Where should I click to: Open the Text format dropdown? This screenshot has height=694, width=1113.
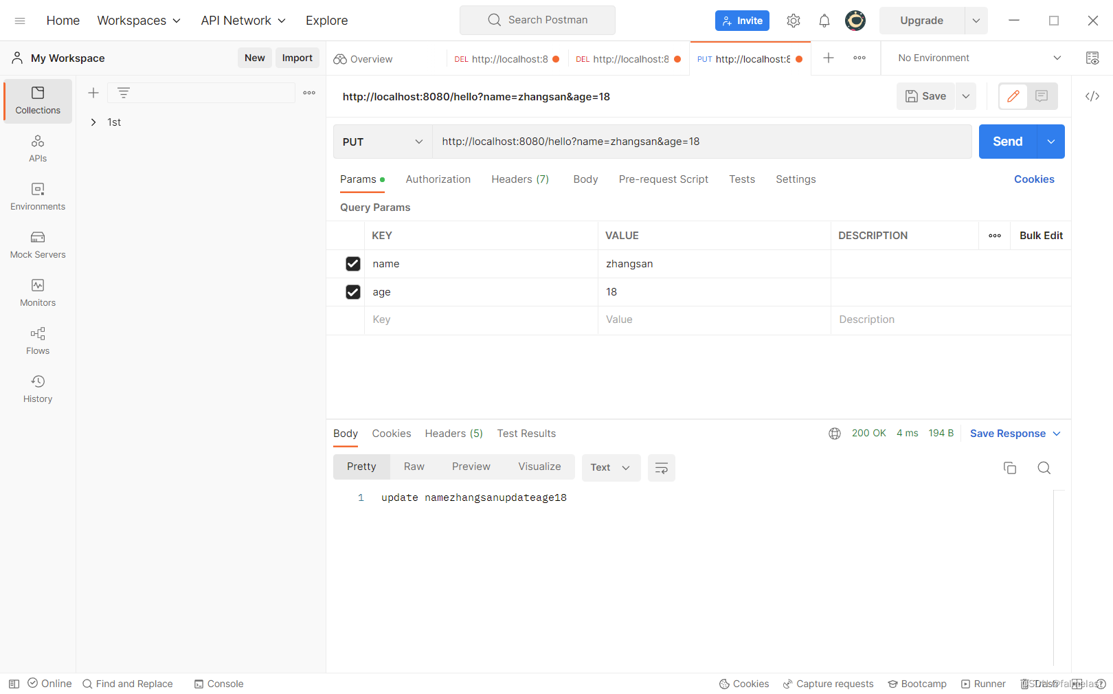pos(611,468)
